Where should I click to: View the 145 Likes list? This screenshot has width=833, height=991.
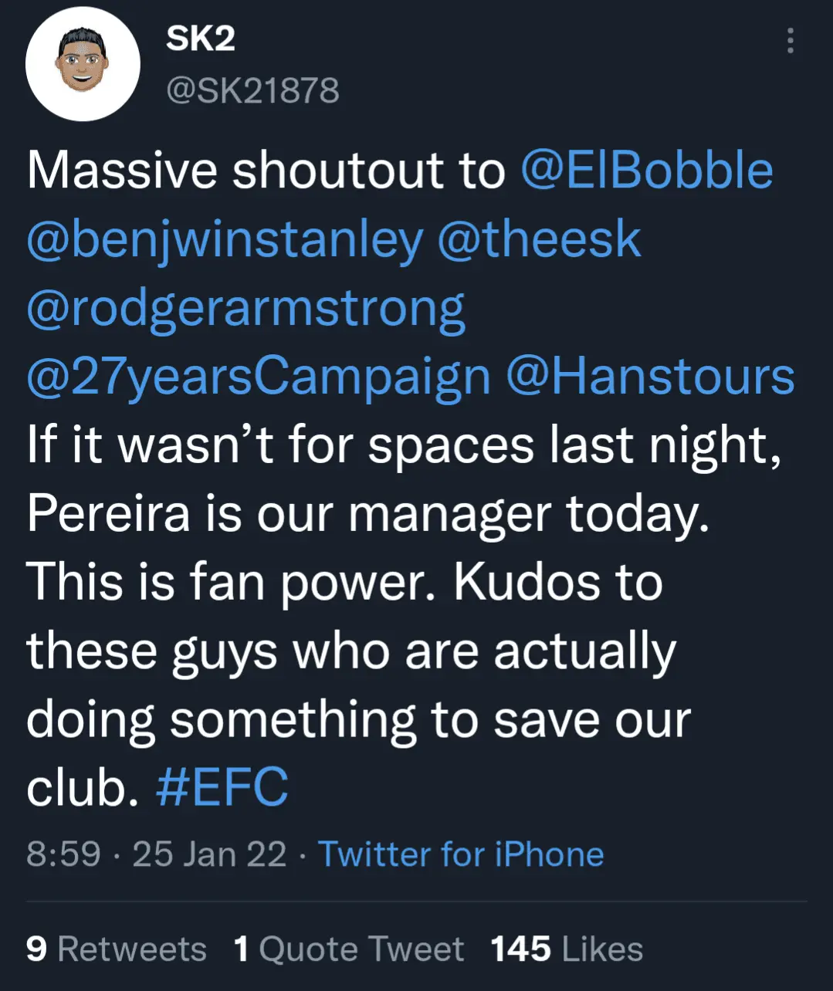(x=567, y=949)
